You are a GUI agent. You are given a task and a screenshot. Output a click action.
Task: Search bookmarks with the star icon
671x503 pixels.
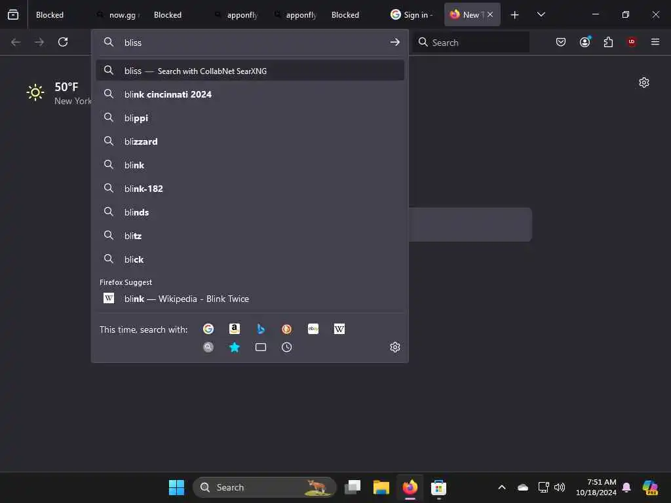pos(235,347)
